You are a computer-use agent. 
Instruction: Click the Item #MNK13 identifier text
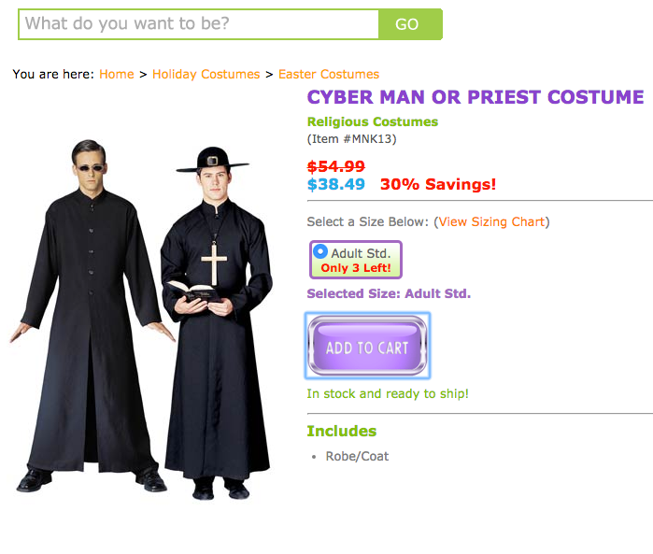coord(351,139)
